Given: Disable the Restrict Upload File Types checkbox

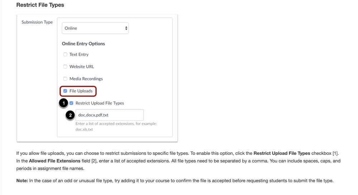Looking at the screenshot, I should [x=71, y=103].
